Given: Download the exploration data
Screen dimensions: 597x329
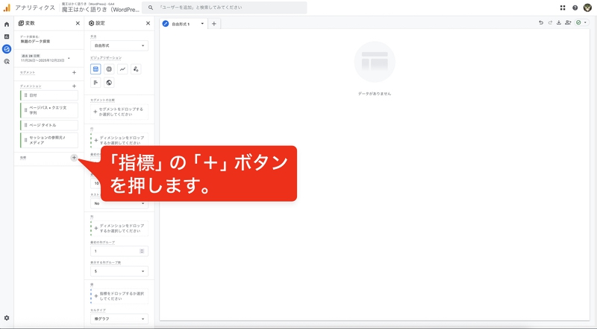Looking at the screenshot, I should pos(558,23).
